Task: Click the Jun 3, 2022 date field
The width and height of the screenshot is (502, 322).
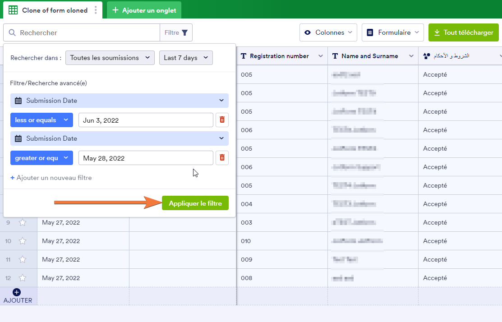Action: 145,120
